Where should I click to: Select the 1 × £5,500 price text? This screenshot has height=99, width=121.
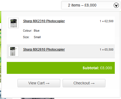point(106,50)
